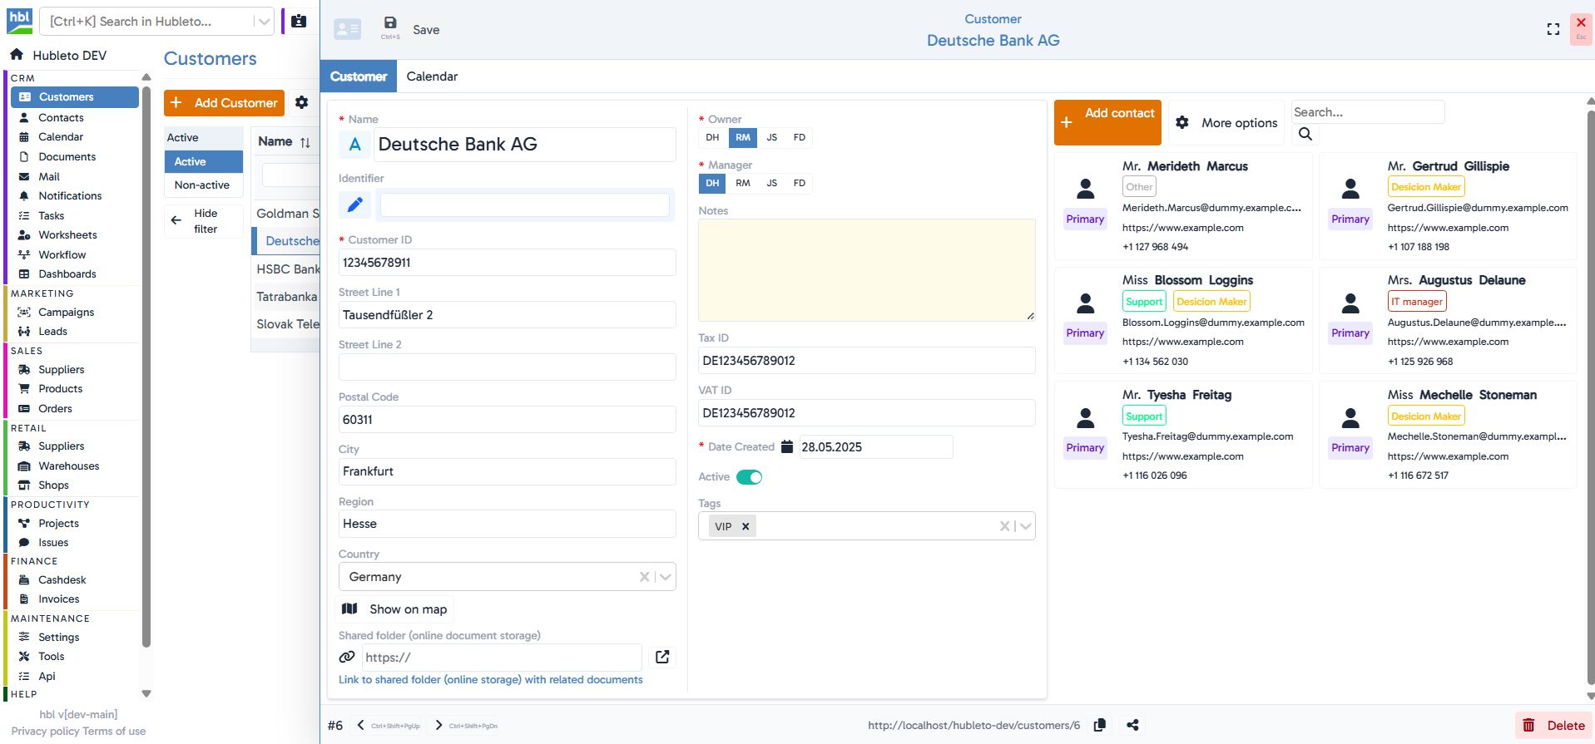Click the hbl logo icon
The width and height of the screenshot is (1595, 744).
pos(19,21)
